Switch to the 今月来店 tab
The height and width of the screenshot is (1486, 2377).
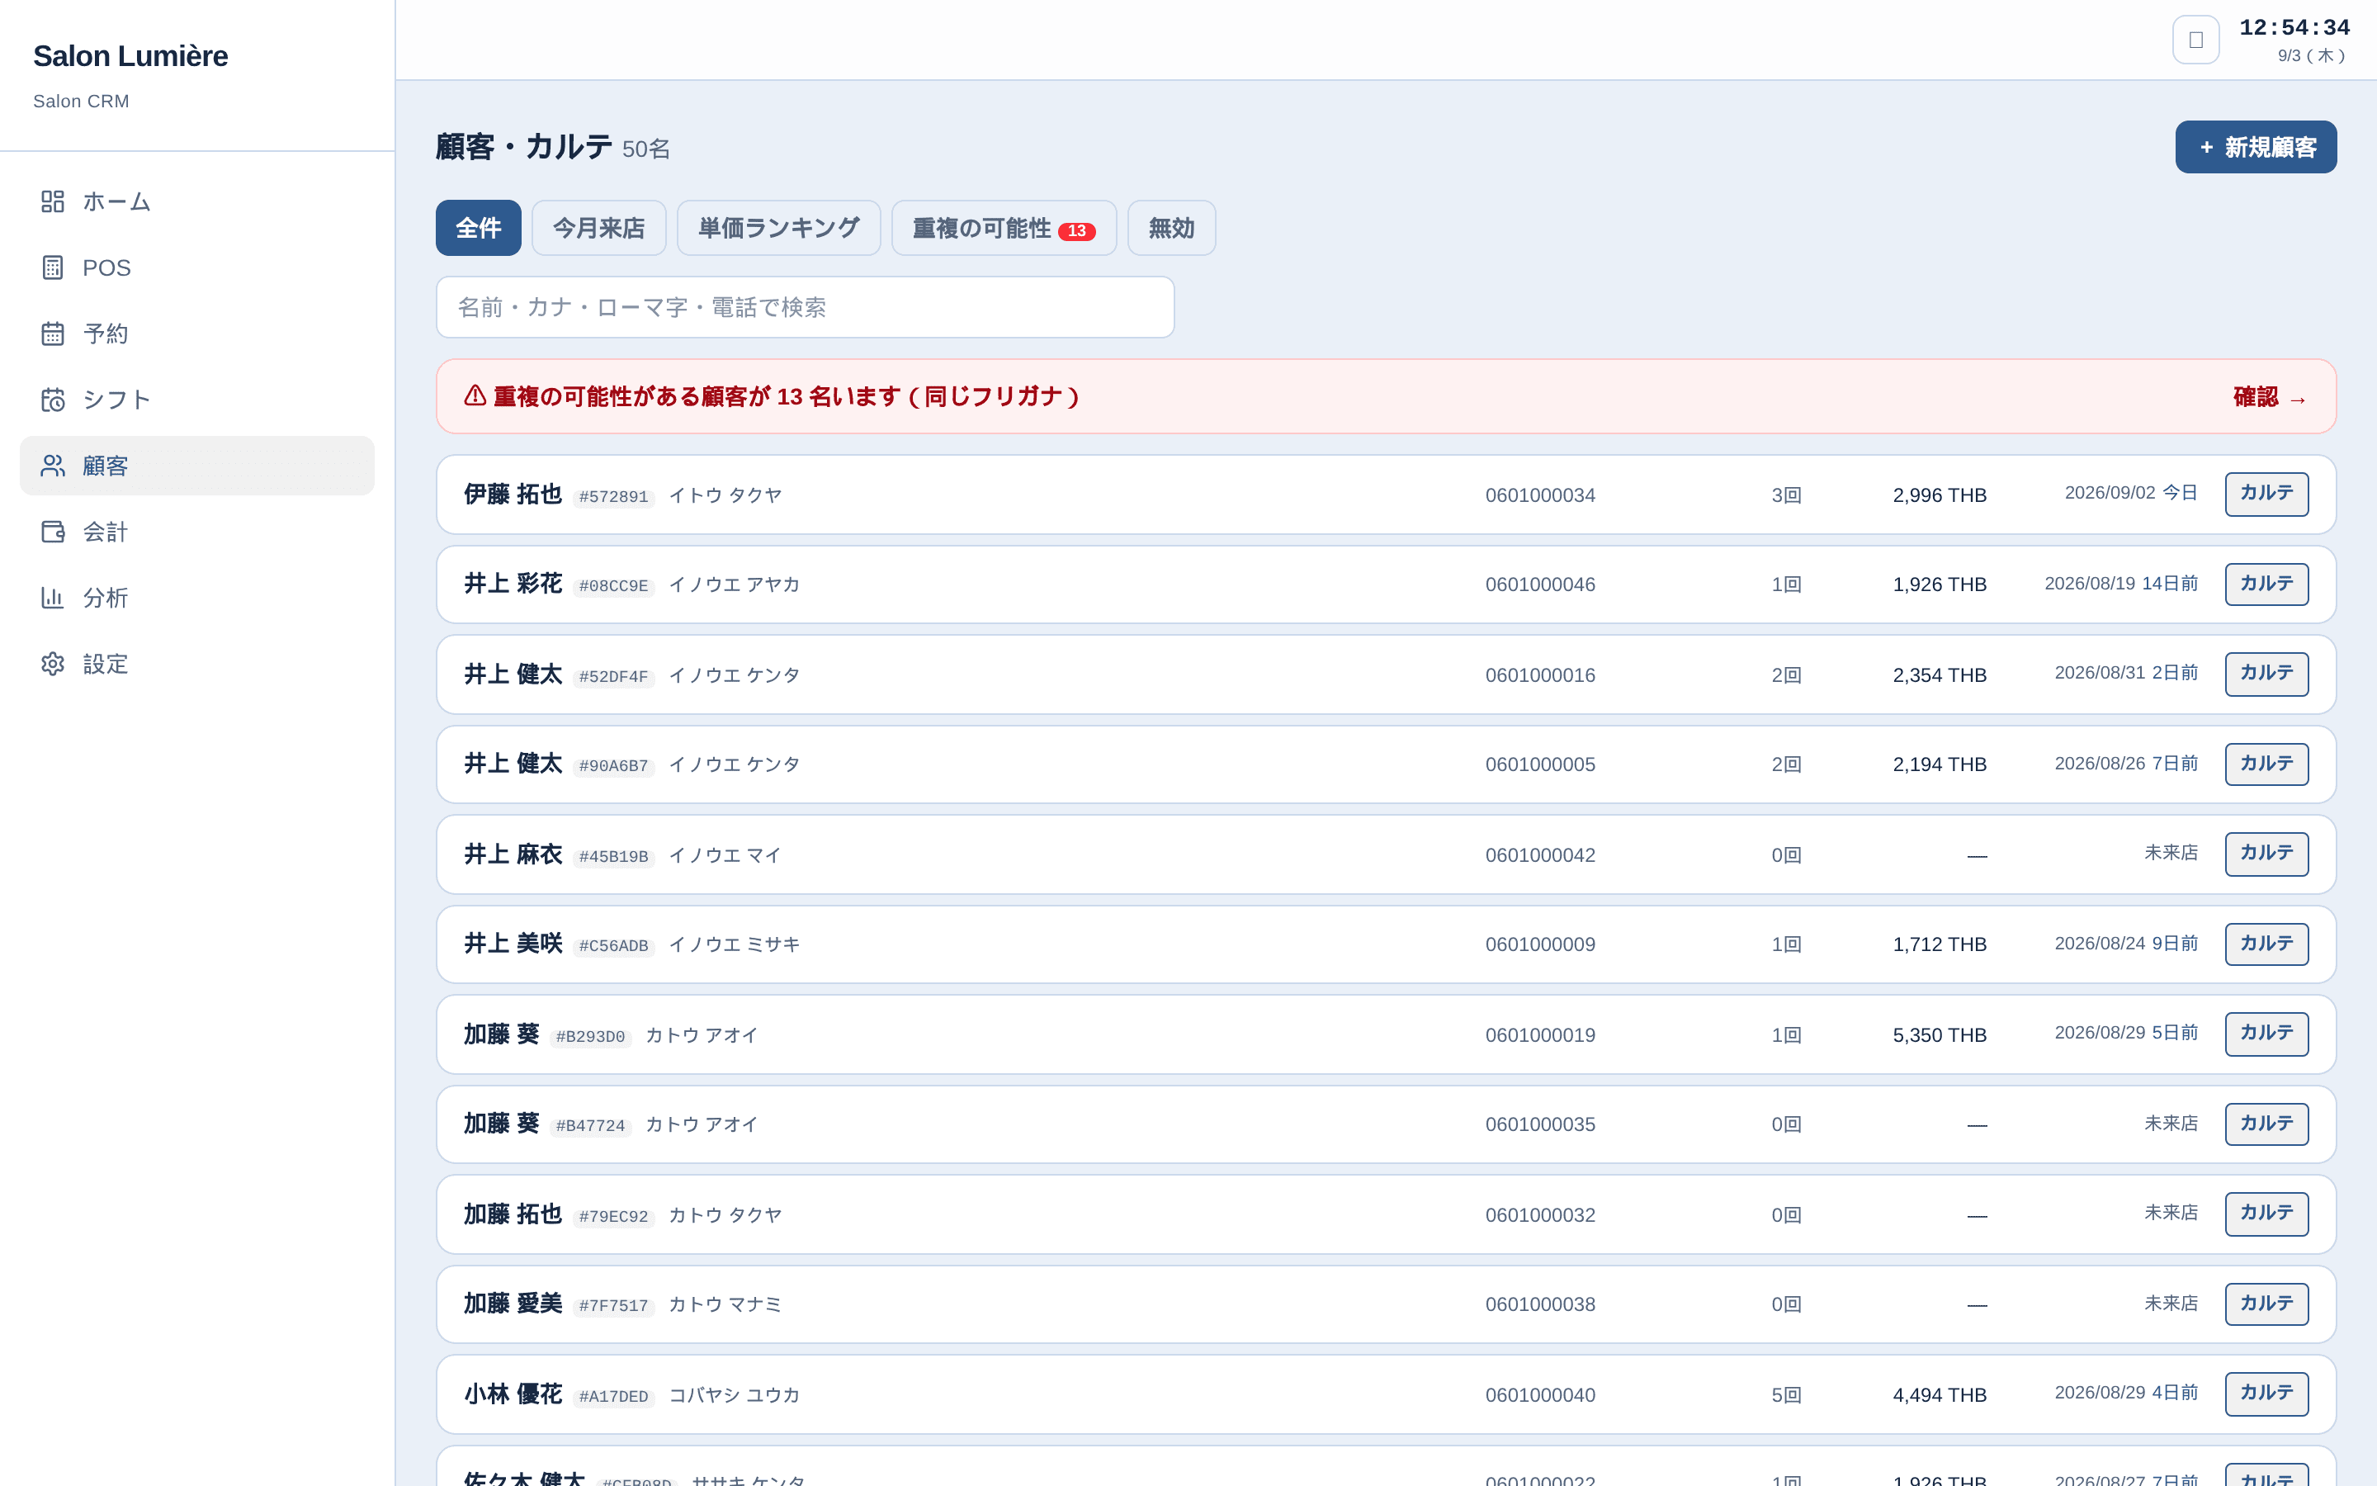coord(599,228)
